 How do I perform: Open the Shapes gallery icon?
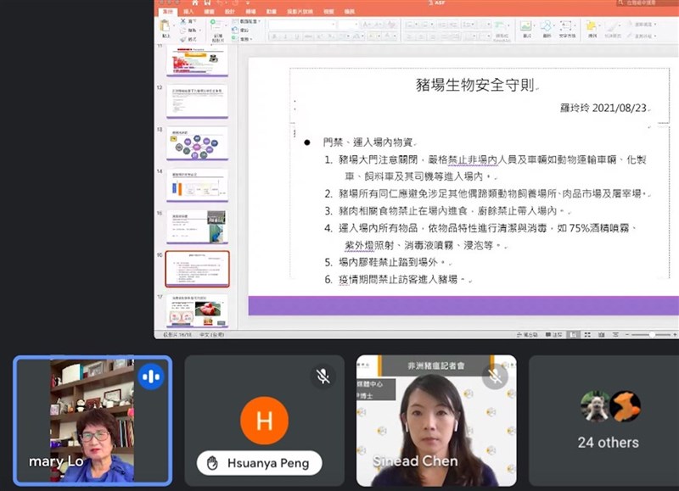click(546, 25)
